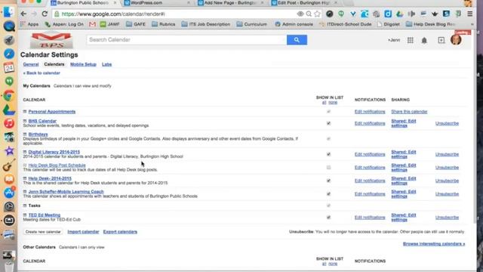Click the blue search button
Image resolution: width=483 pixels, height=272 pixels.
coord(297,40)
